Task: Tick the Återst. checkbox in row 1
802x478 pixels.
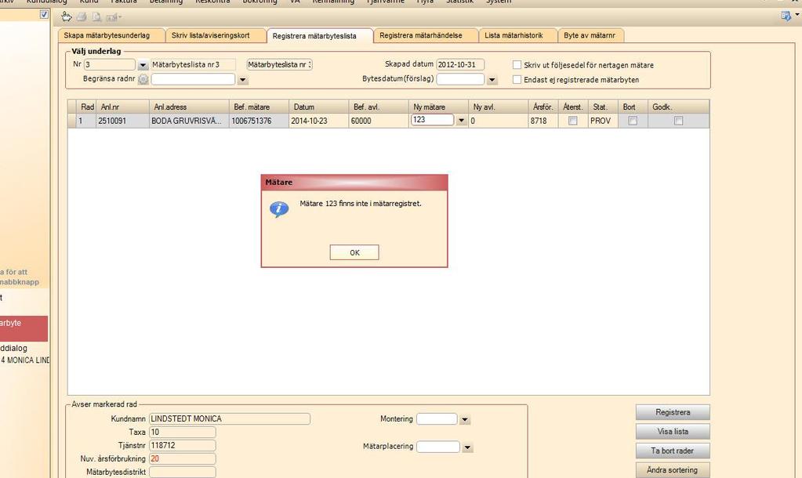Action: coord(573,121)
